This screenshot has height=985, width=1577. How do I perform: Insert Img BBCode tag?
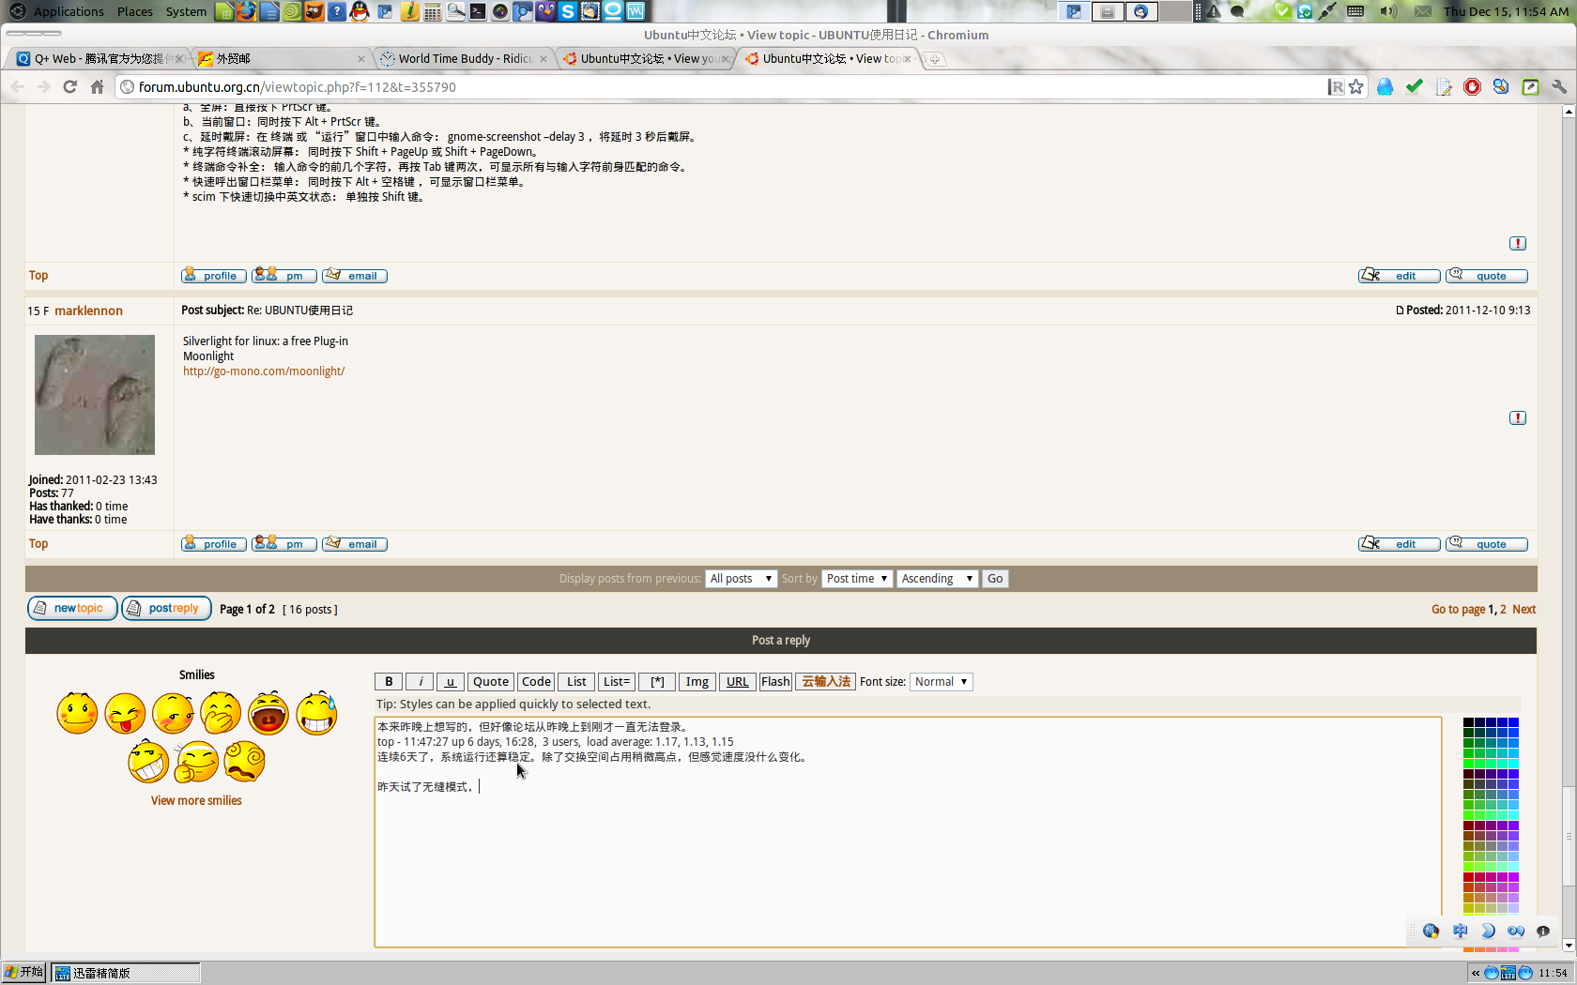(697, 681)
